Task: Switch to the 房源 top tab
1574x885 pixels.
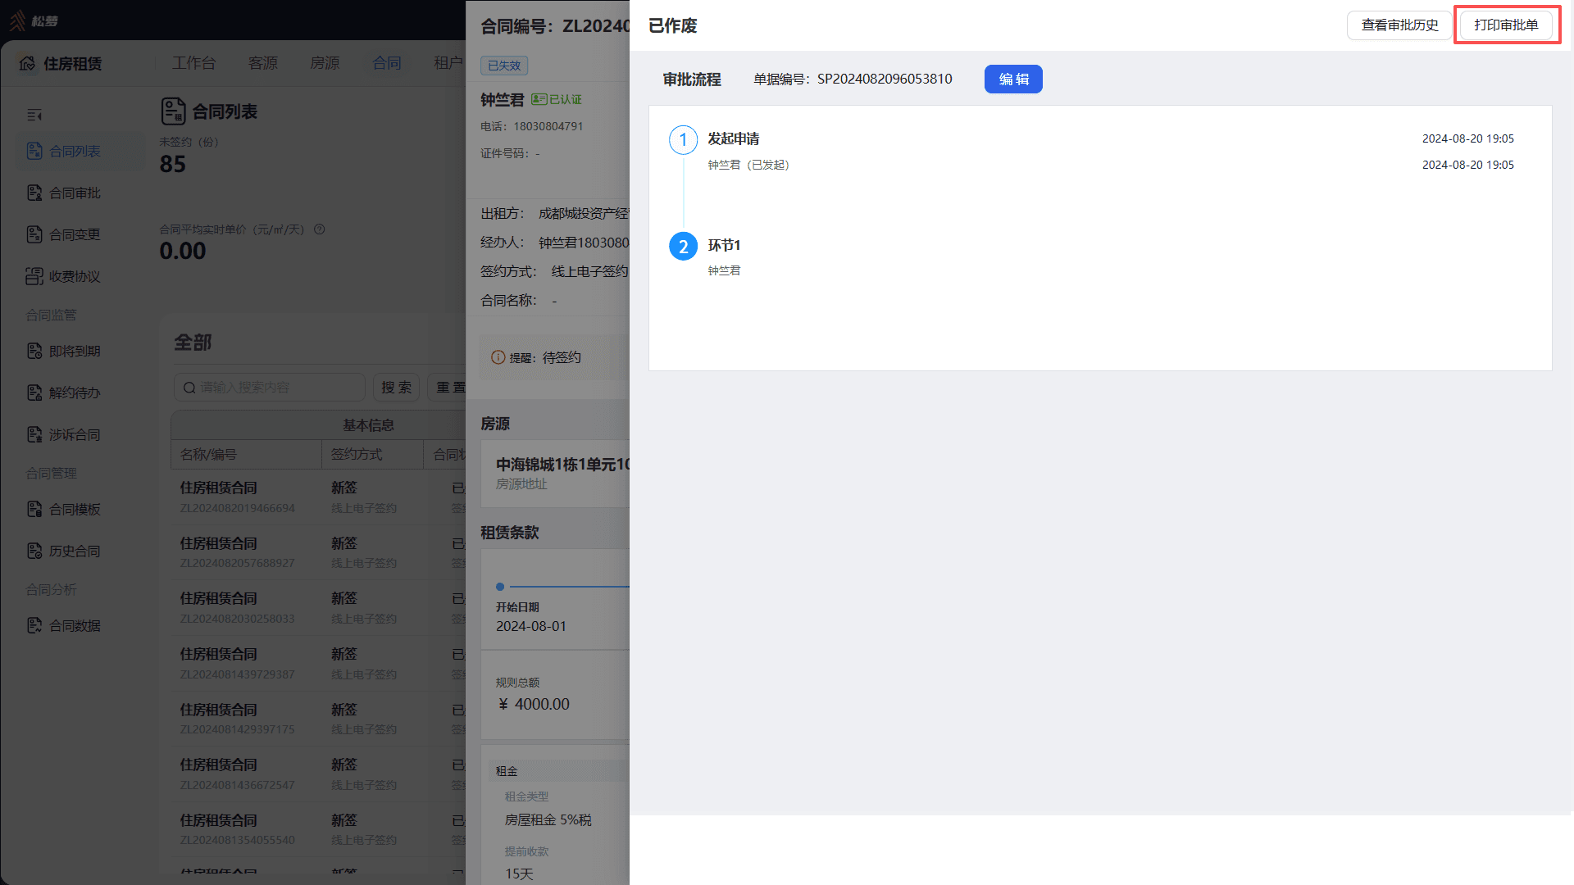Action: pyautogui.click(x=325, y=63)
